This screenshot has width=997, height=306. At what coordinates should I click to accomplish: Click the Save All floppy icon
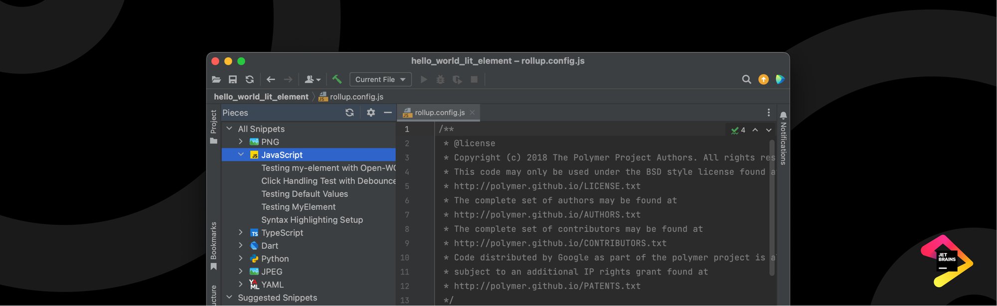coord(233,79)
